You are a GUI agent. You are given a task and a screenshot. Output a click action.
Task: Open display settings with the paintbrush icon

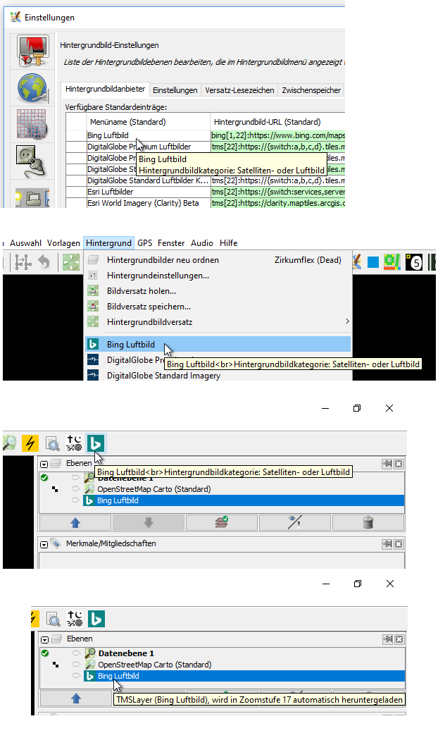[32, 51]
